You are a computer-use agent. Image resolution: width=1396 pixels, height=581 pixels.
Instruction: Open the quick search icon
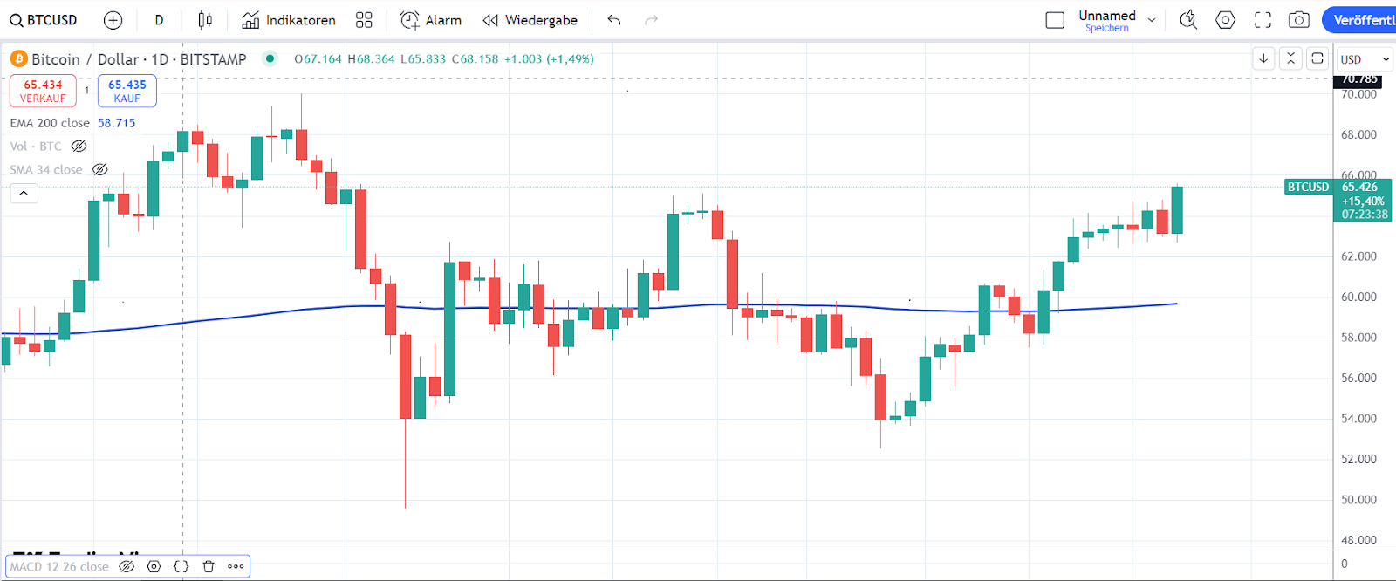pyautogui.click(x=1188, y=20)
